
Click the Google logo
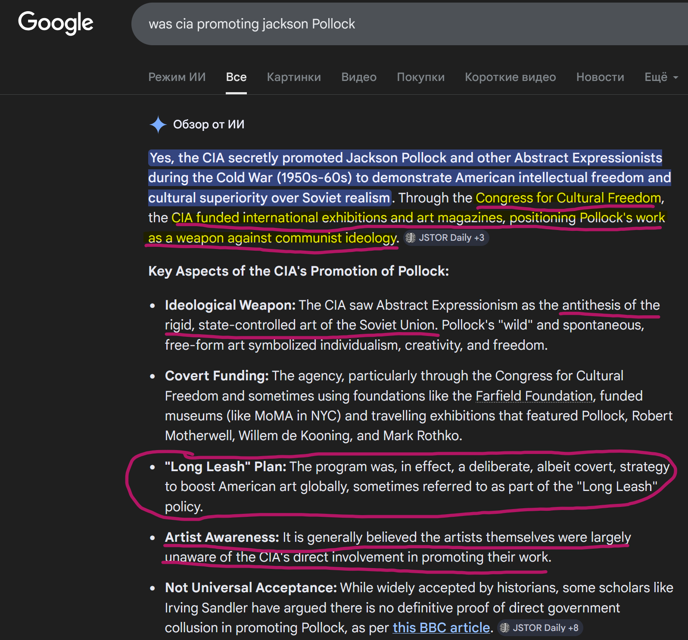point(56,23)
